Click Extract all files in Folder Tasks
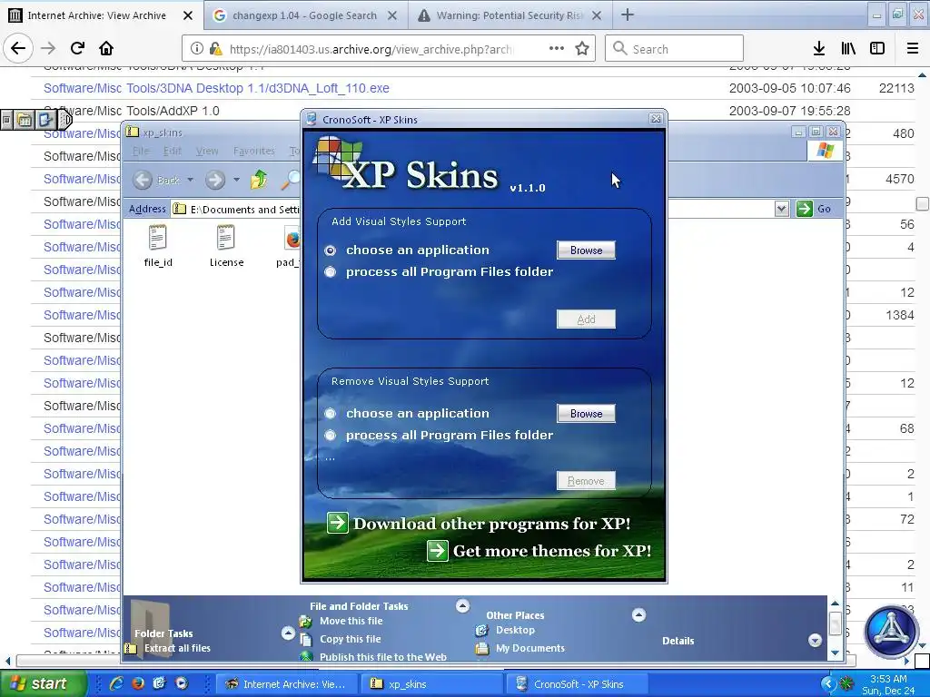This screenshot has height=697, width=930. 177,648
